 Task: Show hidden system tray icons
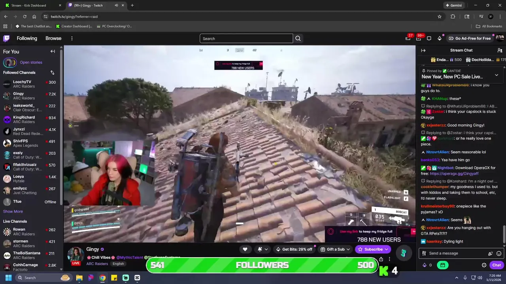pos(457,278)
